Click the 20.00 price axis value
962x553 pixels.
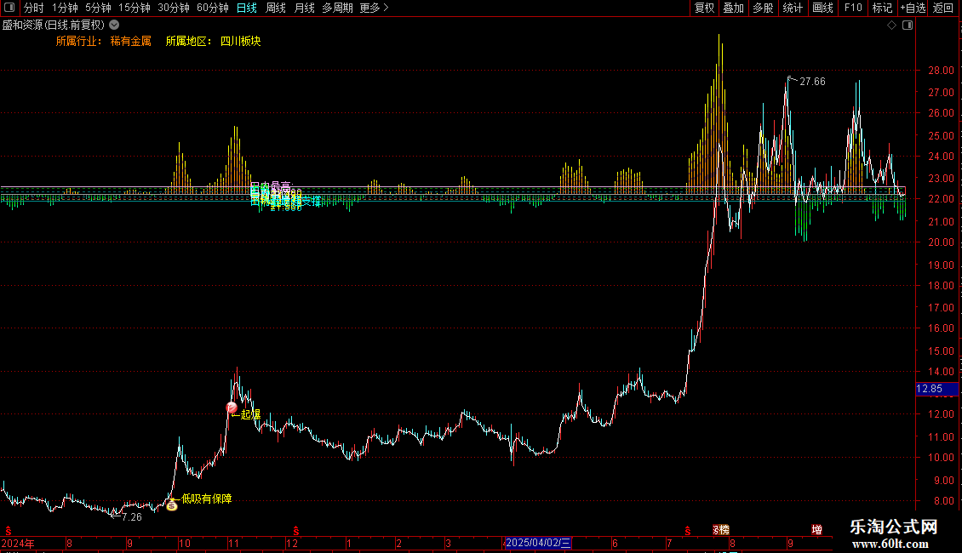941,242
